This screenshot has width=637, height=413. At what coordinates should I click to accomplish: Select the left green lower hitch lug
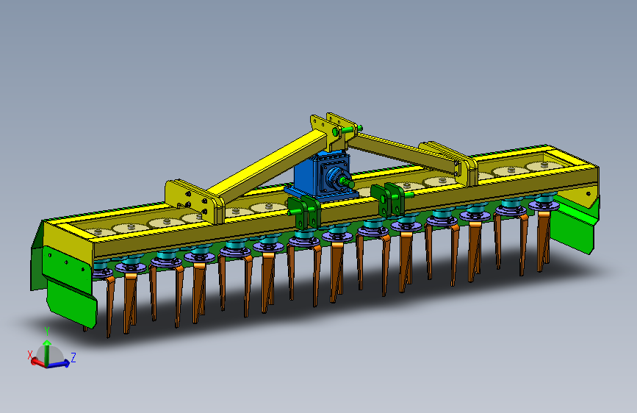305,212
